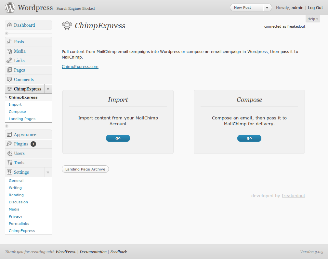This screenshot has height=259, width=328.
Task: Select the bold ChimpExpress submenu item
Action: click(23, 97)
